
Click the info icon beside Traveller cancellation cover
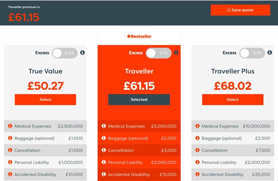(103, 150)
